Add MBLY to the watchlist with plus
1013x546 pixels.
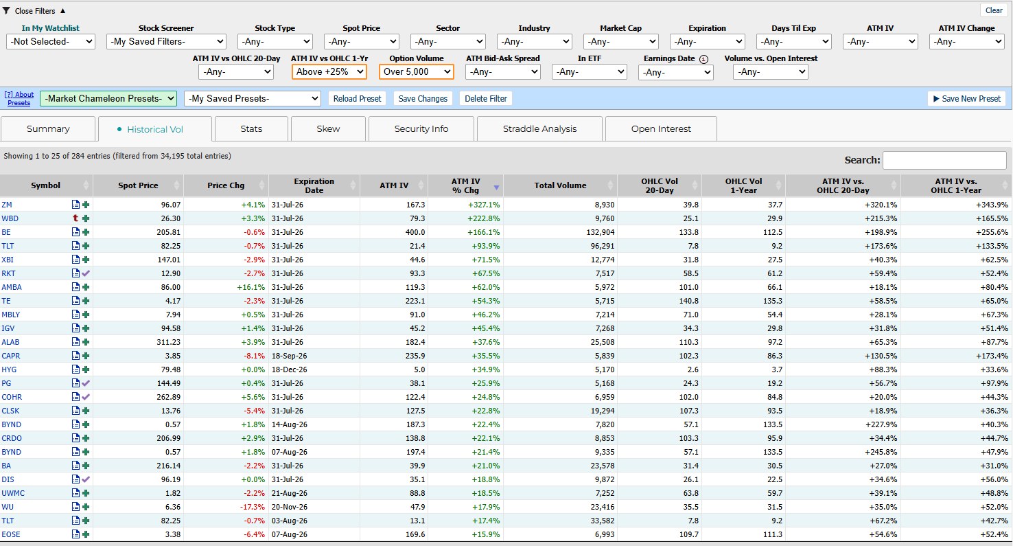(x=86, y=315)
